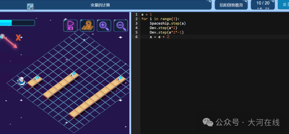Click the spaceship avatar icon in header

tap(30, 7)
